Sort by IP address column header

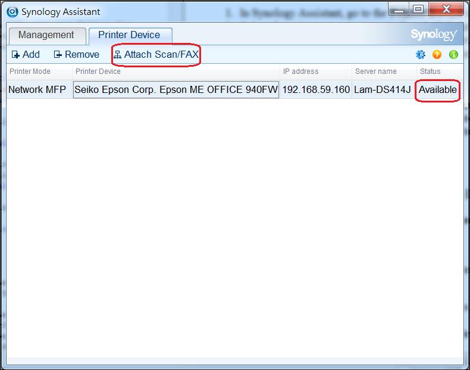(x=316, y=71)
